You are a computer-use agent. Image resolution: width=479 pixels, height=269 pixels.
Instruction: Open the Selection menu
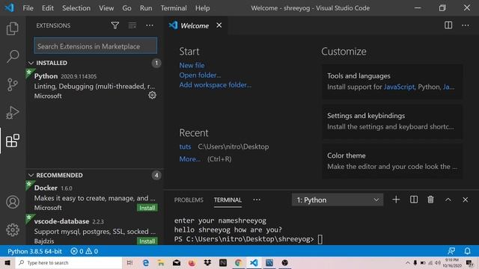coord(76,8)
